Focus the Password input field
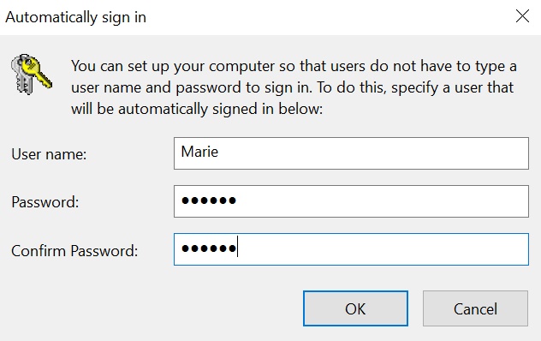This screenshot has height=341, width=541. 351,201
